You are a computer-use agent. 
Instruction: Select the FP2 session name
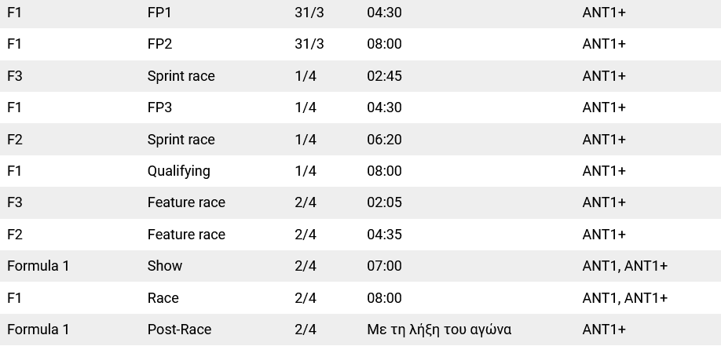(159, 44)
